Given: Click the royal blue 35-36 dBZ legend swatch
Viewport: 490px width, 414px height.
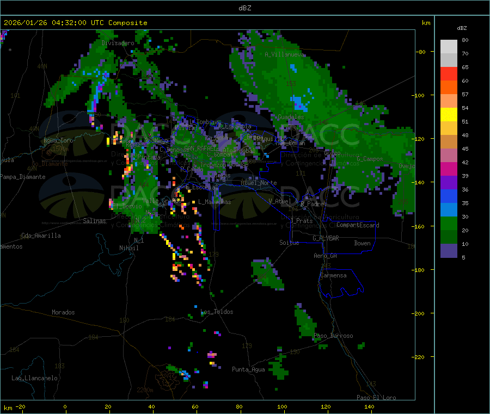Looking at the screenshot, I should (449, 196).
